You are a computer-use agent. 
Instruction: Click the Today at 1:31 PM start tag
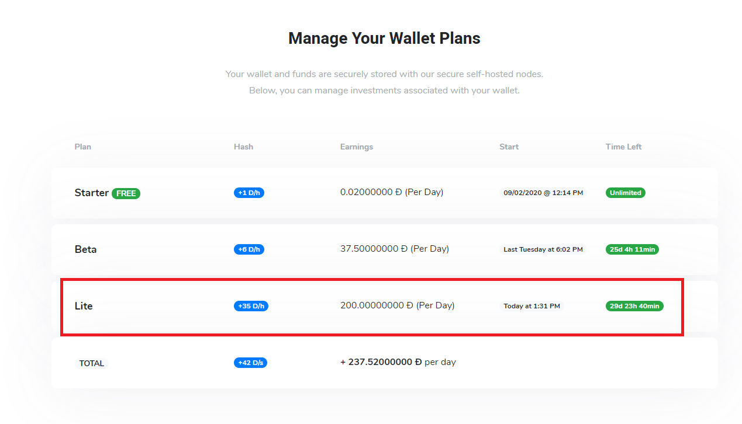[532, 306]
